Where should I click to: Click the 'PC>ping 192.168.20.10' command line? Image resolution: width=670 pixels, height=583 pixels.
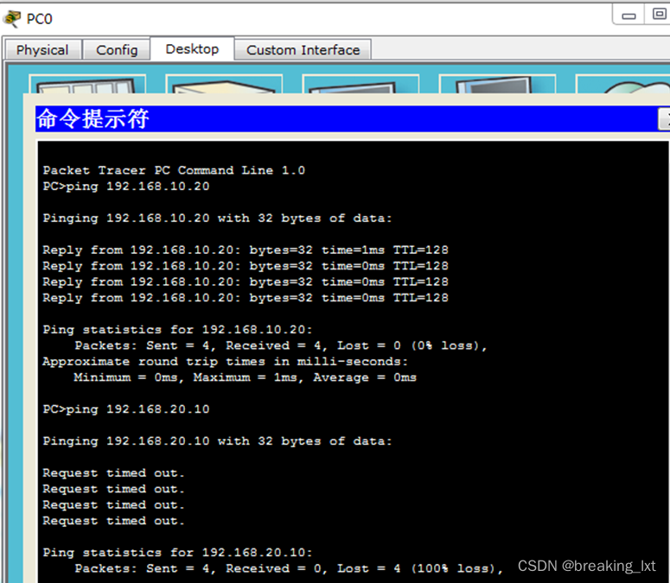point(126,409)
